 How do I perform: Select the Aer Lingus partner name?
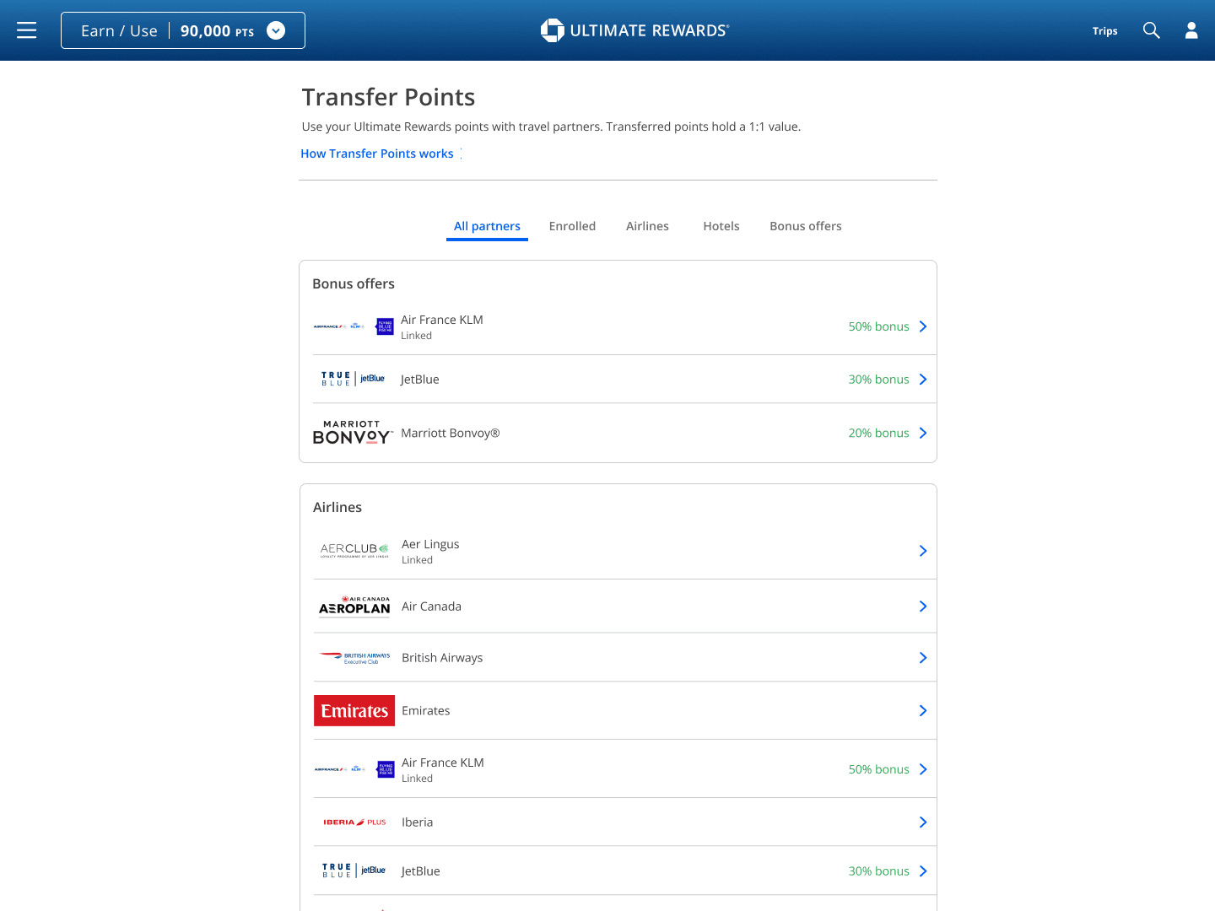click(x=430, y=544)
